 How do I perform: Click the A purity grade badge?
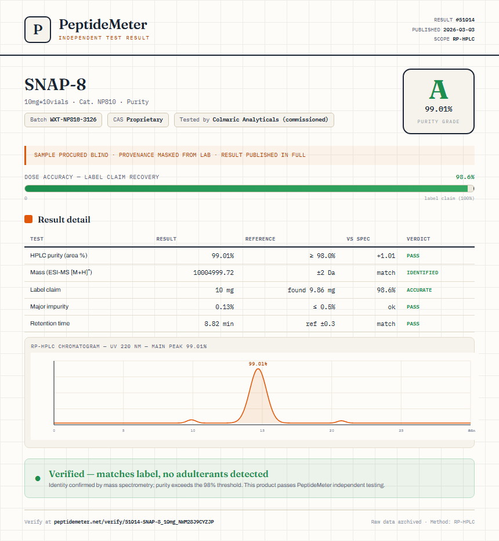(x=438, y=102)
